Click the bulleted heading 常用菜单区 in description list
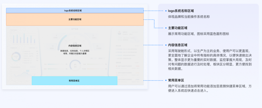The image size is (262, 108). point(176,80)
